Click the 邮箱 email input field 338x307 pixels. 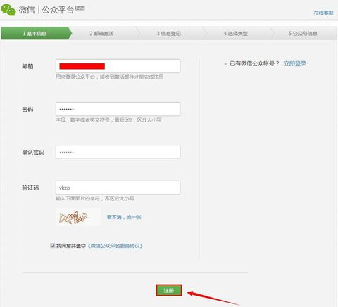click(x=118, y=66)
